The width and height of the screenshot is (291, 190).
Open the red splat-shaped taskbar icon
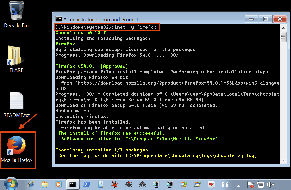point(115,184)
